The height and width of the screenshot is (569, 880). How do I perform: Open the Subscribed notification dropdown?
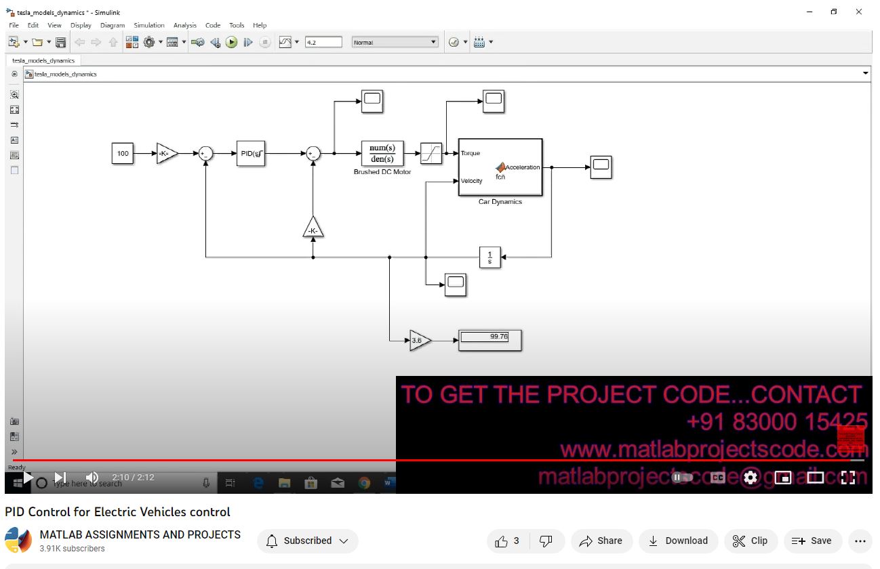tap(308, 541)
